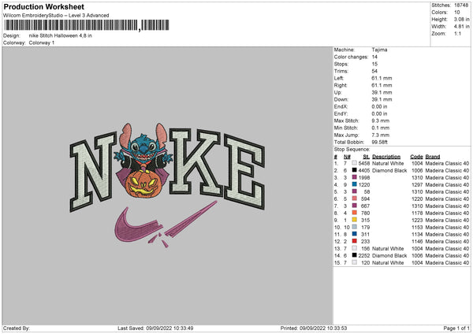This screenshot has height=334, width=473.
Task: Click the Max Stitch value 9.3 mm
Action: [381, 121]
